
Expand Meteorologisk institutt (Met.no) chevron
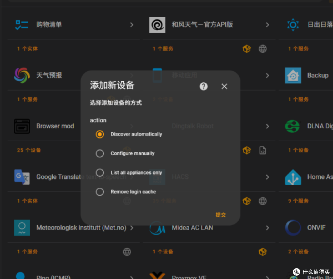pyautogui.click(x=132, y=228)
